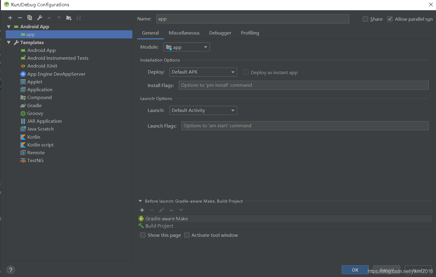Enable the Share checkbox
The width and height of the screenshot is (436, 277).
coord(365,19)
